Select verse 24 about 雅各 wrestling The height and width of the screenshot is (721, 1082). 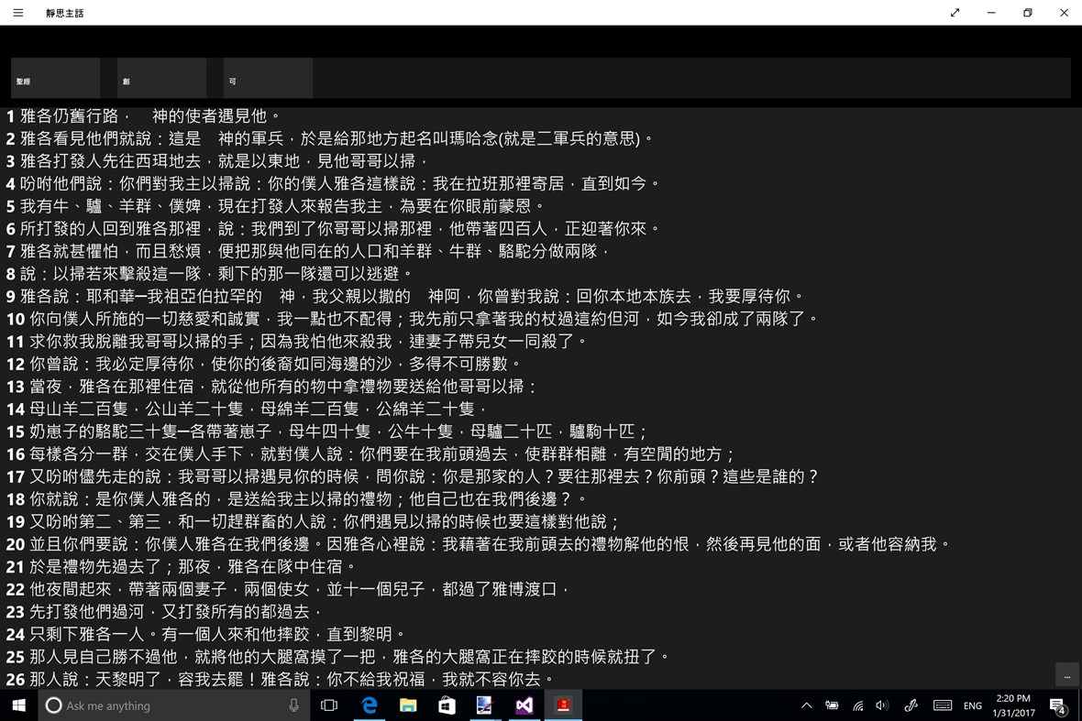(x=205, y=634)
